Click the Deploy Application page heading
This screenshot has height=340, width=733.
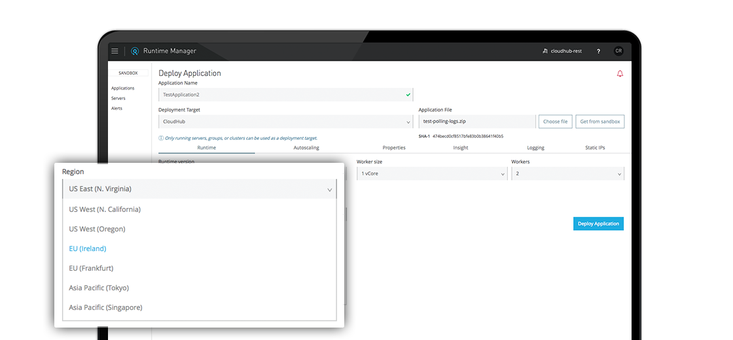190,73
